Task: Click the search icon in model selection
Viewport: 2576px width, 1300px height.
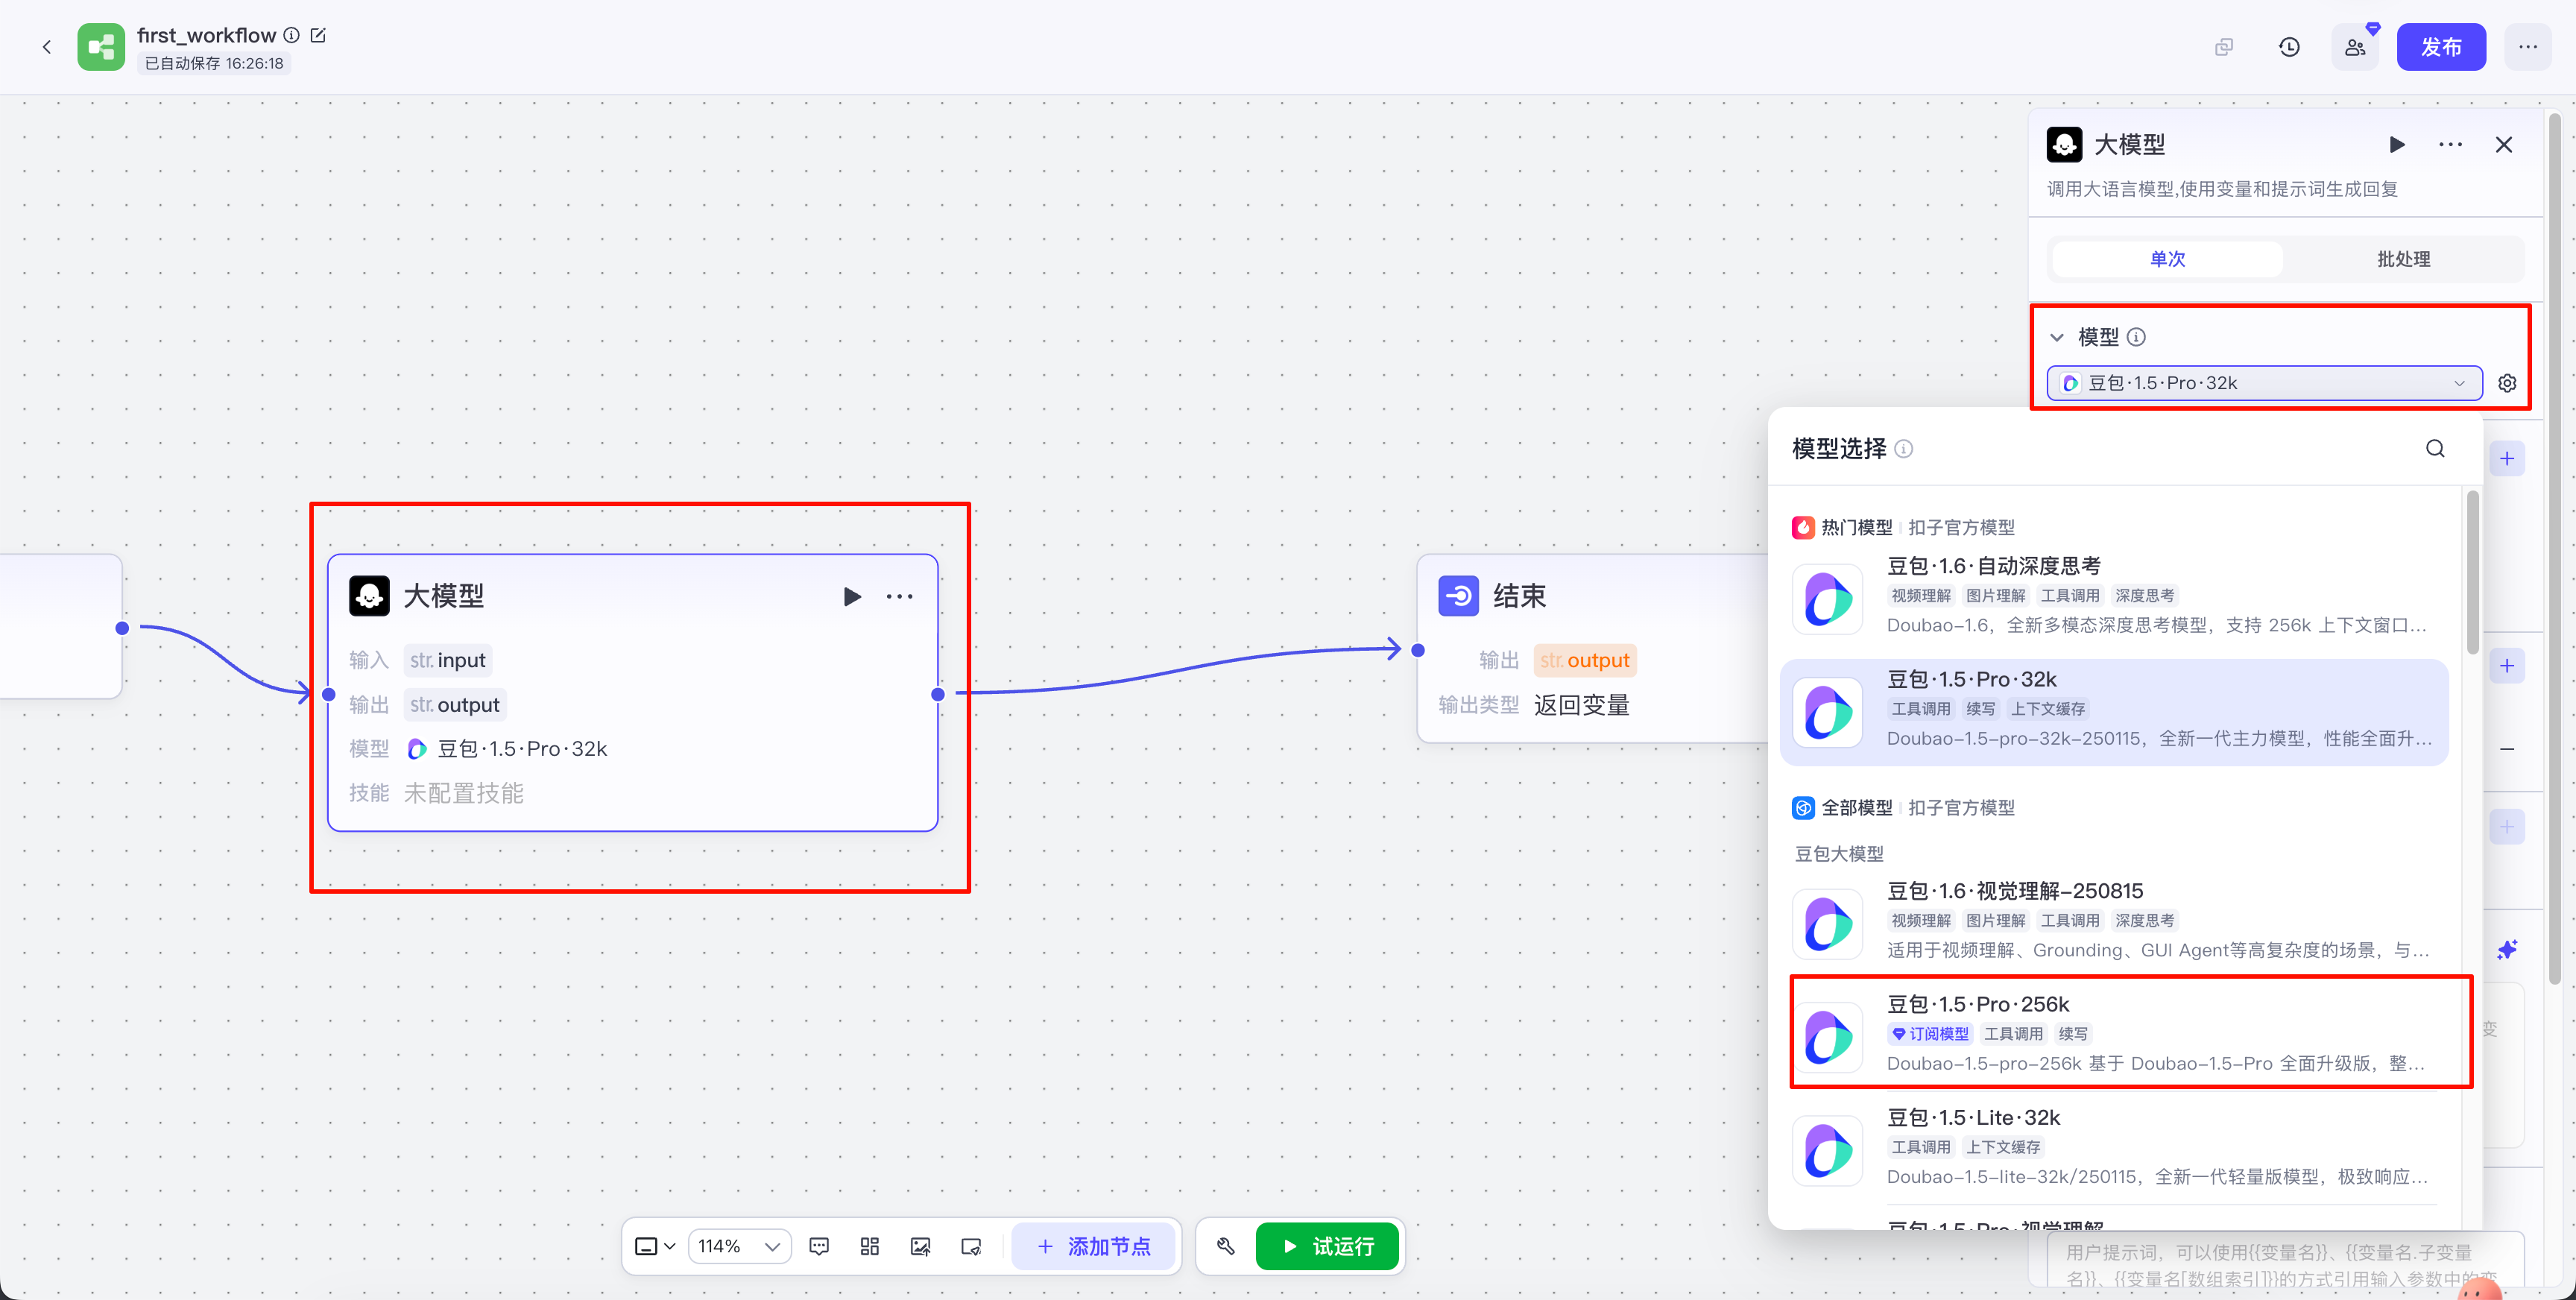Action: [x=2435, y=449]
